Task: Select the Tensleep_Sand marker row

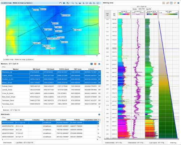Action: click(x=51, y=100)
